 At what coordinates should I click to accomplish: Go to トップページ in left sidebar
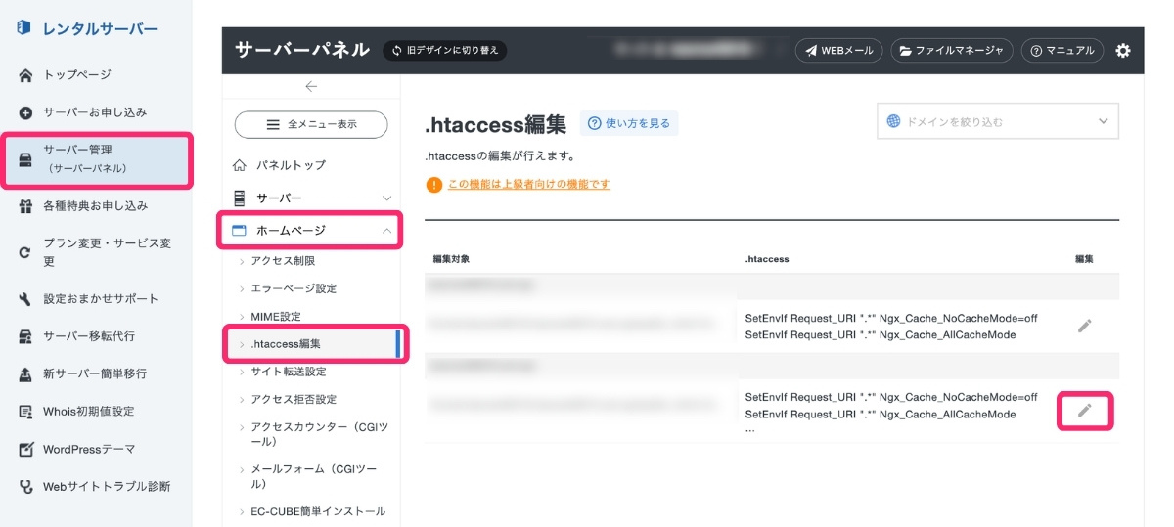point(77,75)
